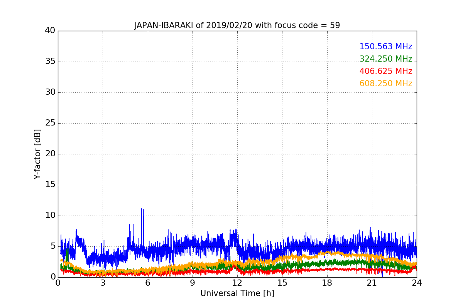Click the Universal Time [h] axis label
This screenshot has height=308, width=463.
[237, 293]
